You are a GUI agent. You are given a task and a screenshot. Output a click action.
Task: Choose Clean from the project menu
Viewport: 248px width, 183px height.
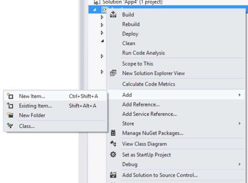point(176,43)
